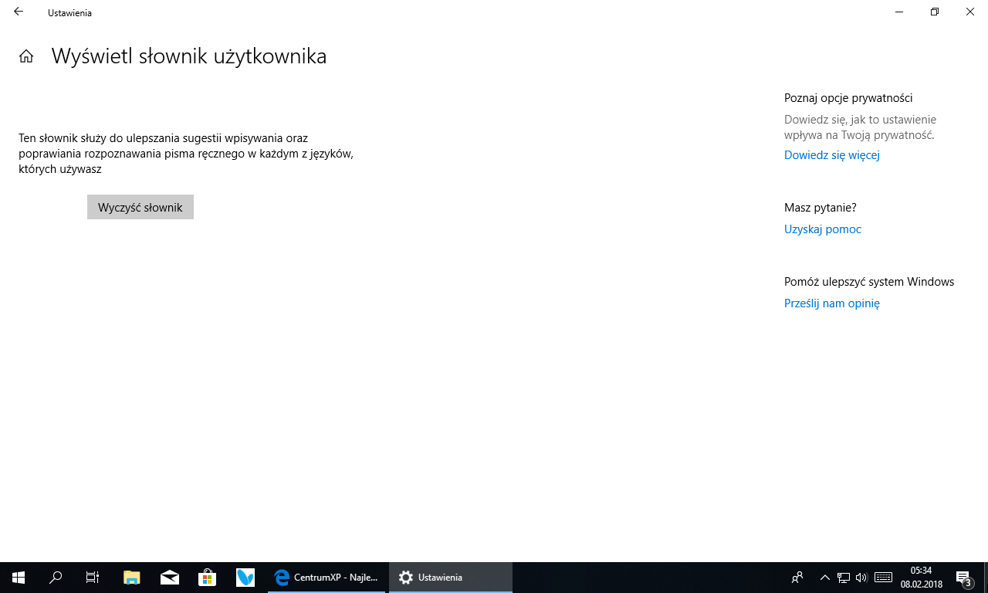Show hidden tray icons chevron

point(824,578)
